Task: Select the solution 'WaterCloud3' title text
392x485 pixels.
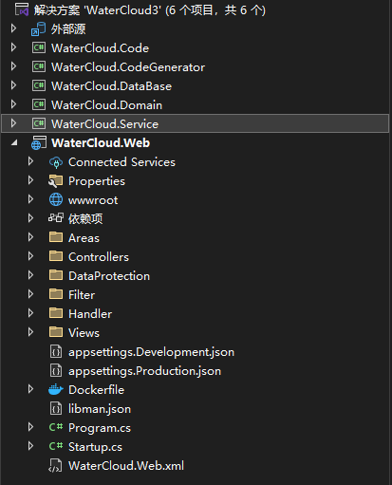Action: pyautogui.click(x=150, y=10)
